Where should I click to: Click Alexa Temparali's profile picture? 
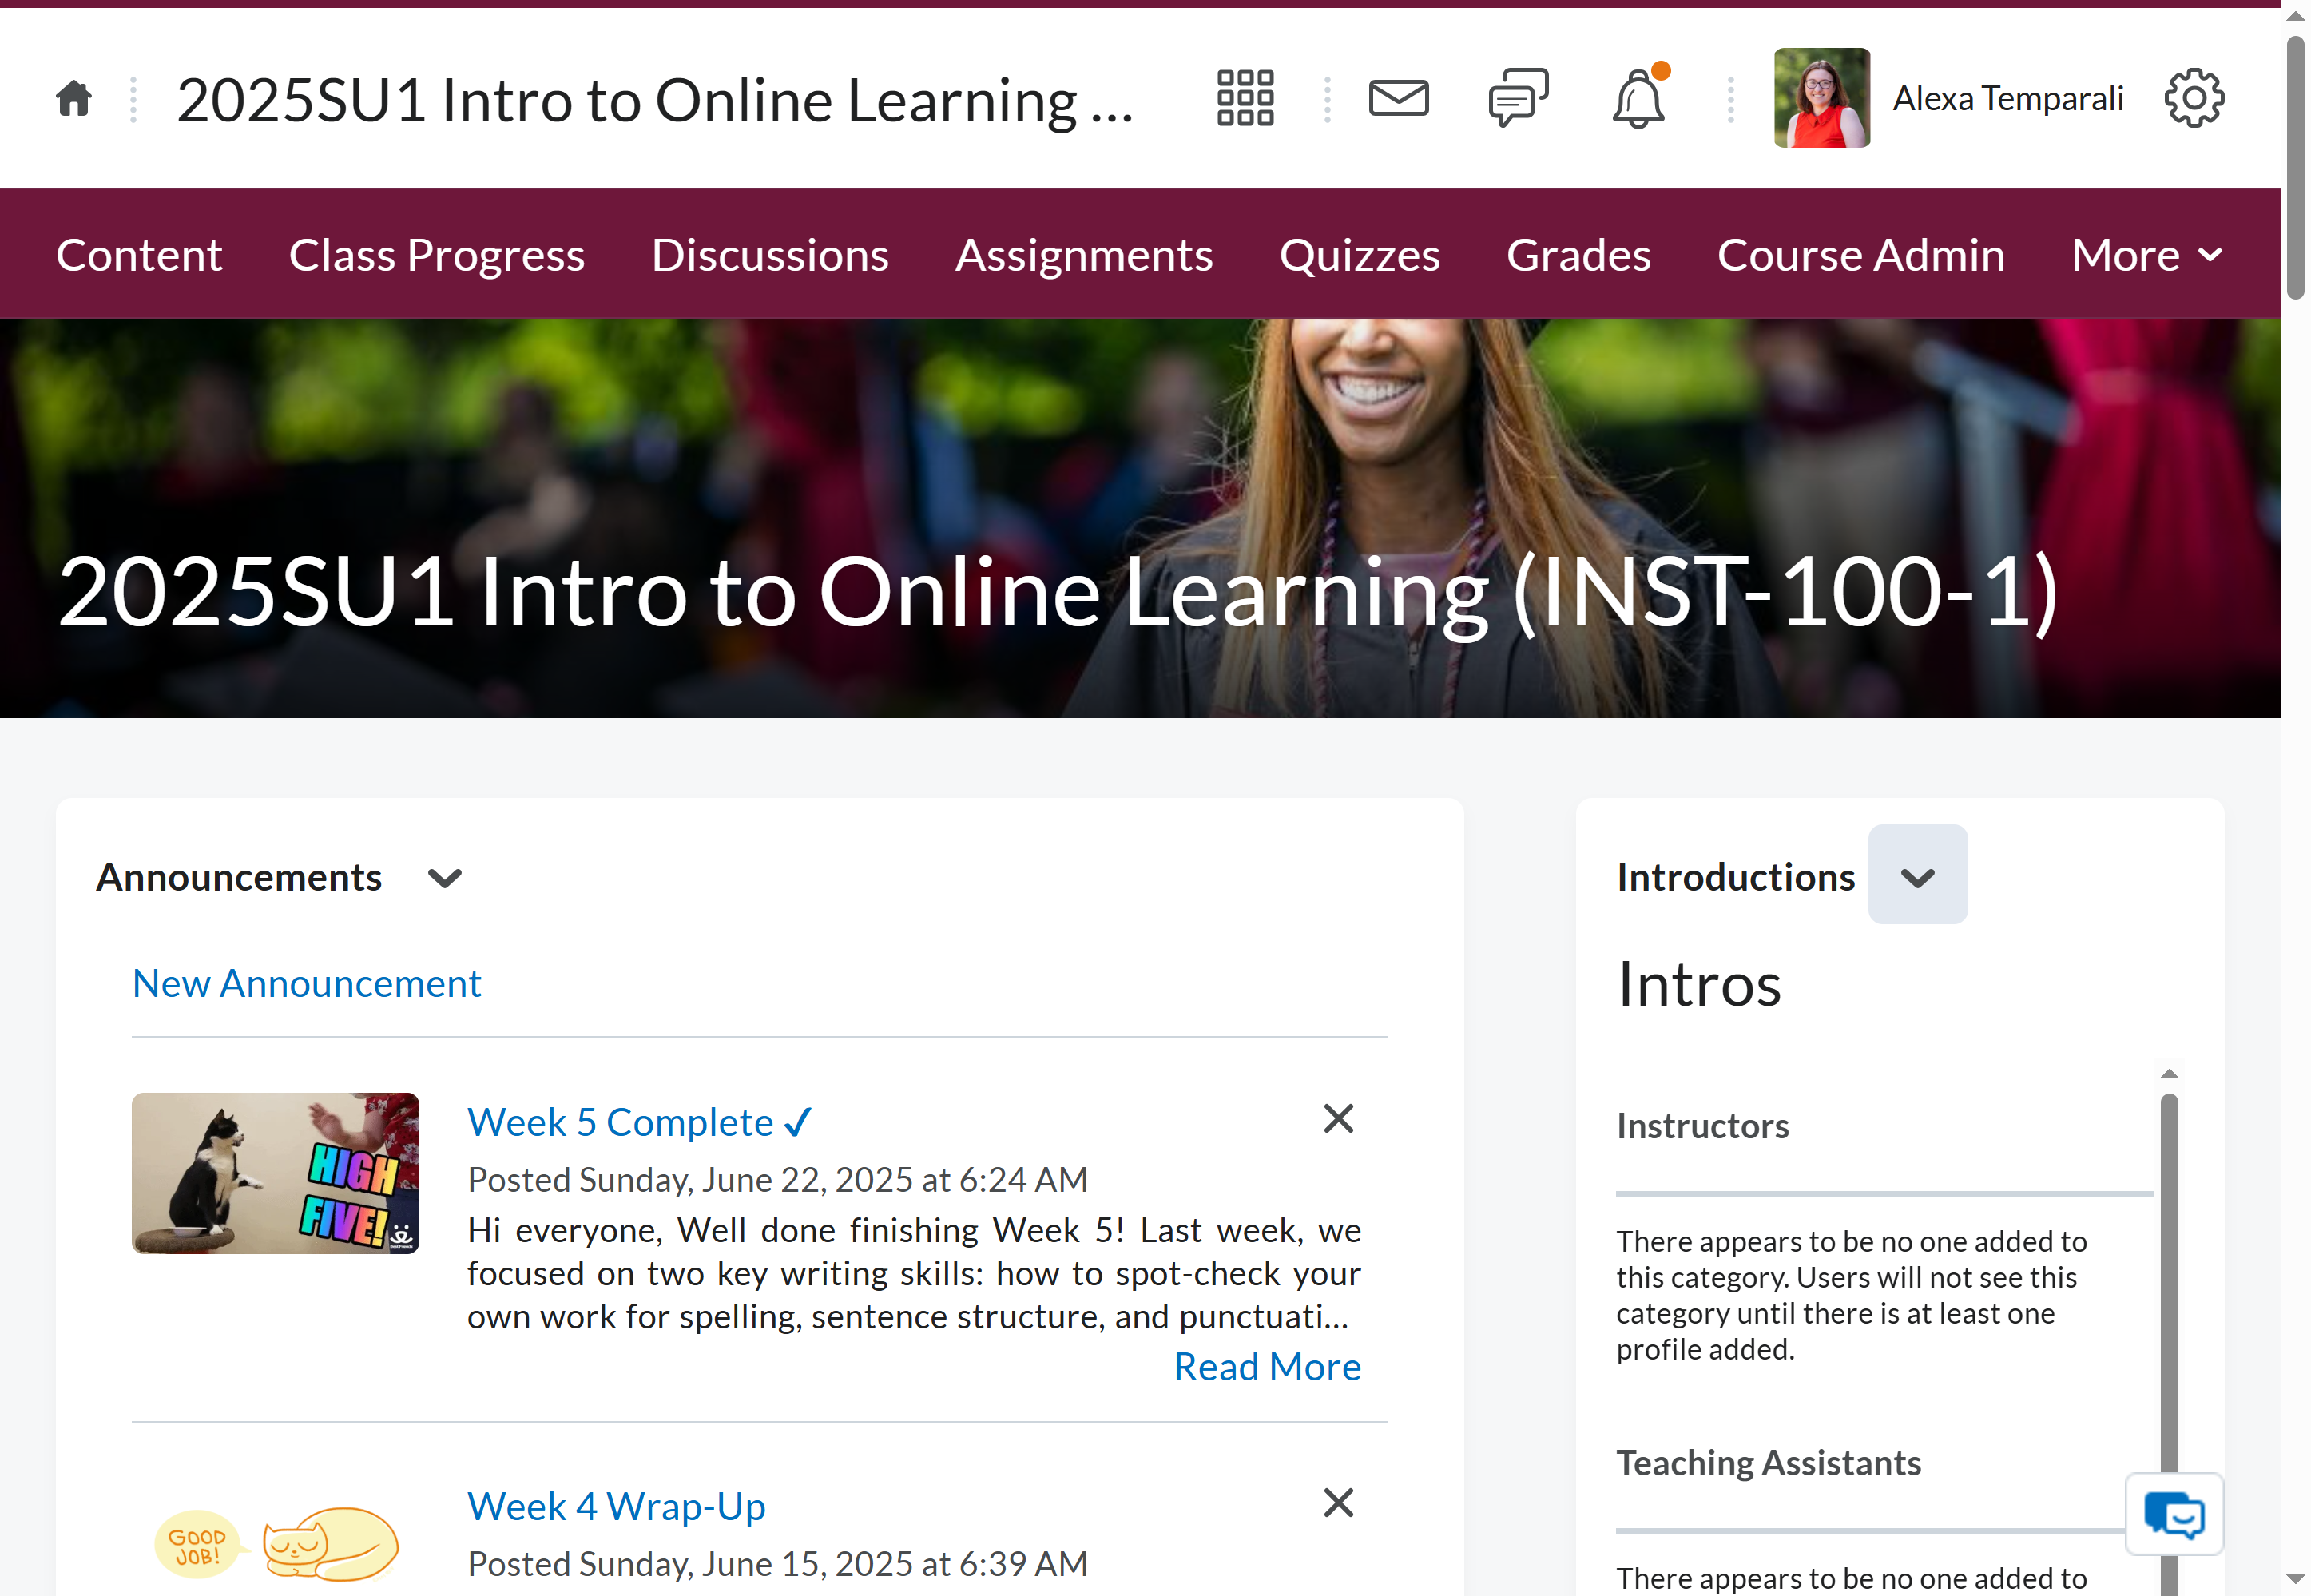coord(1822,98)
